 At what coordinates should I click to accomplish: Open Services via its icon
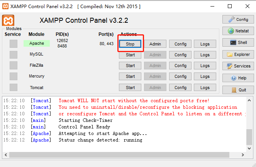coord(238,66)
